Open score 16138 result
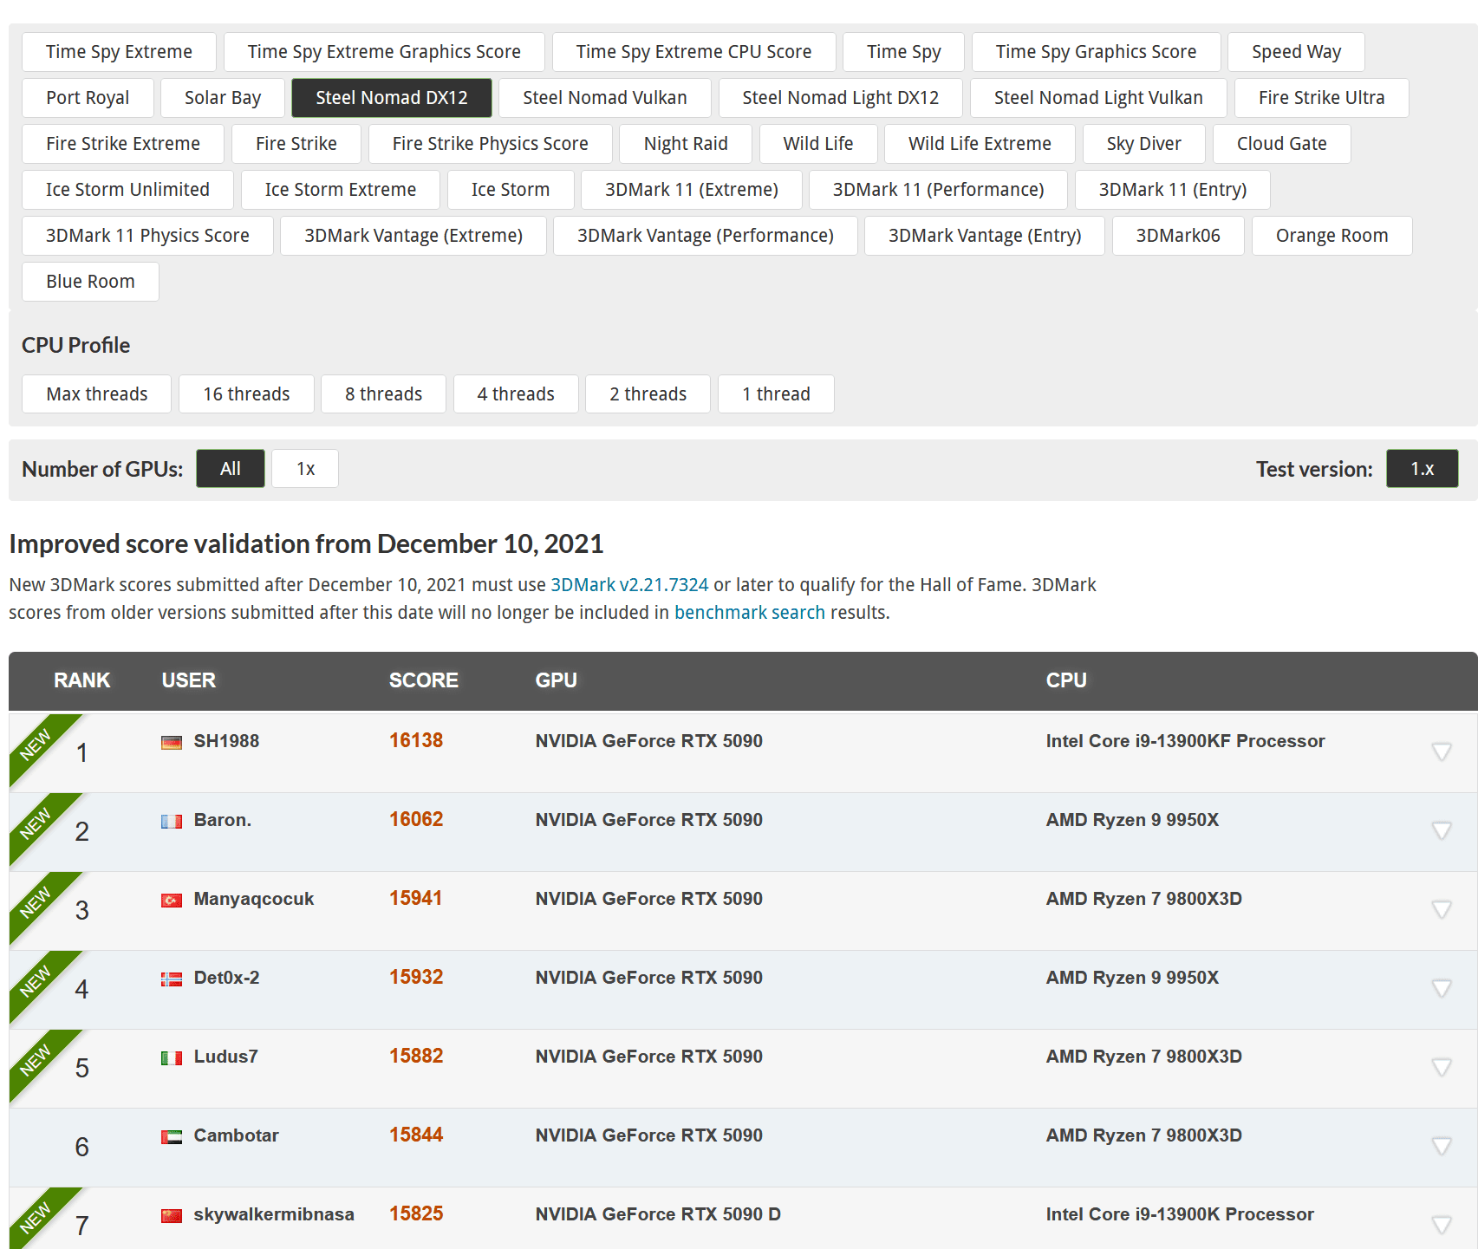This screenshot has width=1478, height=1249. click(416, 741)
